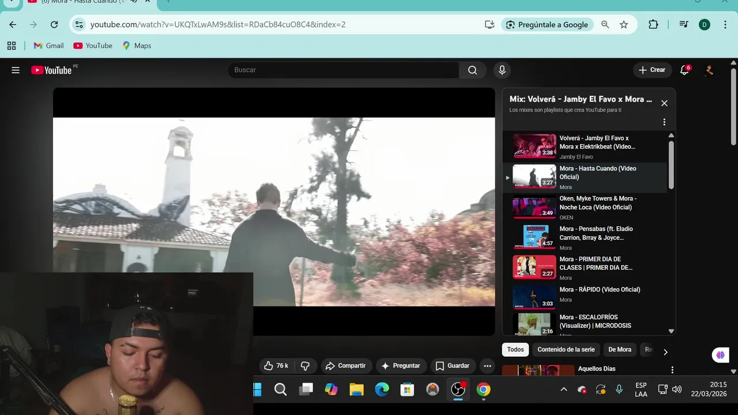View site information icon in address bar
738x415 pixels.
pyautogui.click(x=80, y=24)
